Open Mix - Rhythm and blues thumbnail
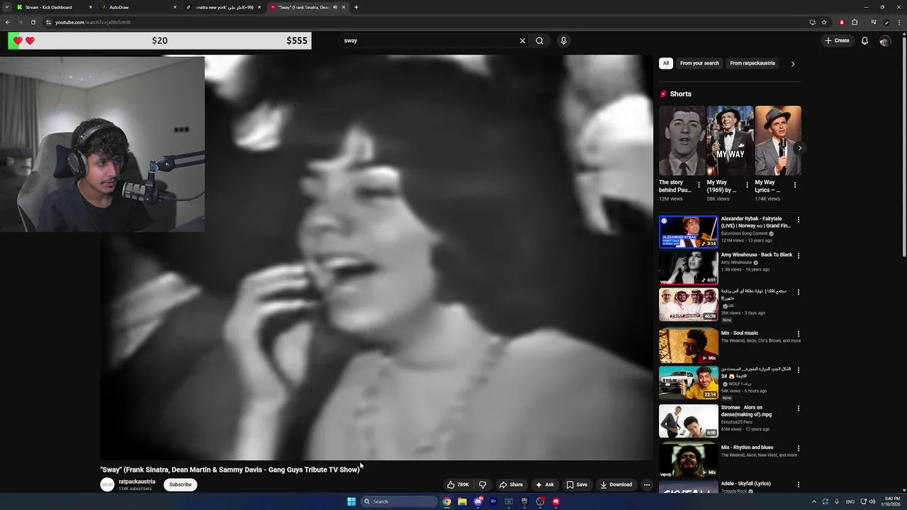Screen dimensions: 907x510 (688, 460)
